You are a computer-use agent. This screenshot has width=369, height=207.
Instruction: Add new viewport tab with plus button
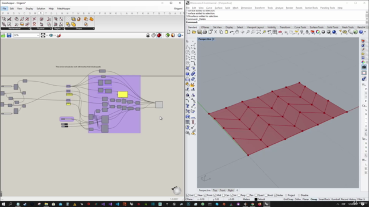237,190
